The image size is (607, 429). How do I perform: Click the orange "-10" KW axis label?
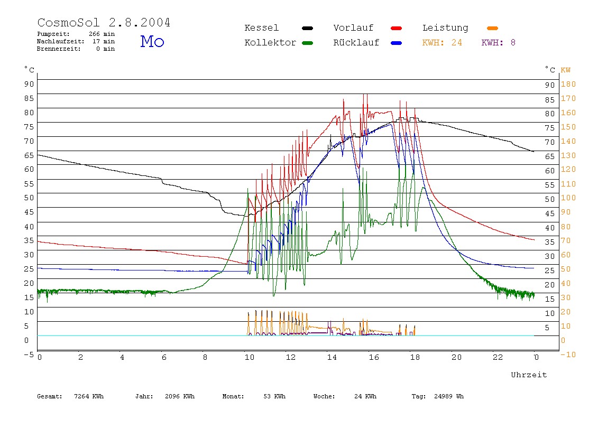pyautogui.click(x=568, y=355)
